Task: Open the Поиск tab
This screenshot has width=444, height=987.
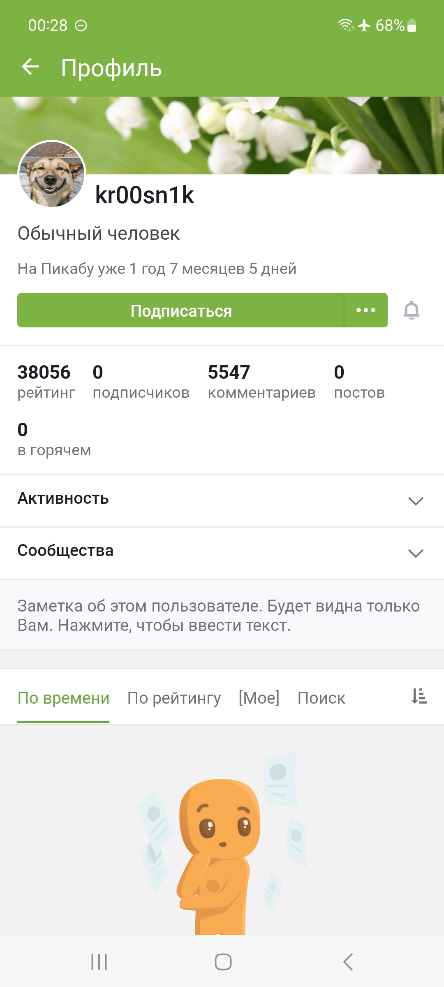Action: (x=321, y=698)
